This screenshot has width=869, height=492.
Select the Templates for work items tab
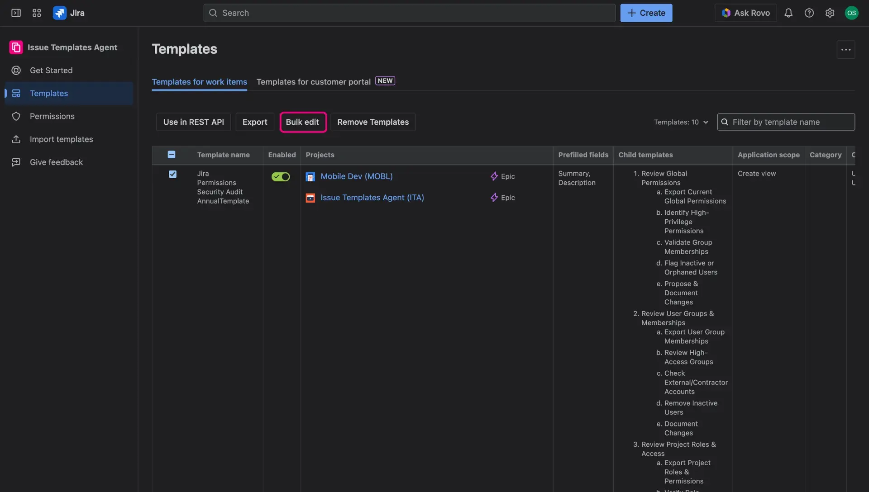point(199,82)
